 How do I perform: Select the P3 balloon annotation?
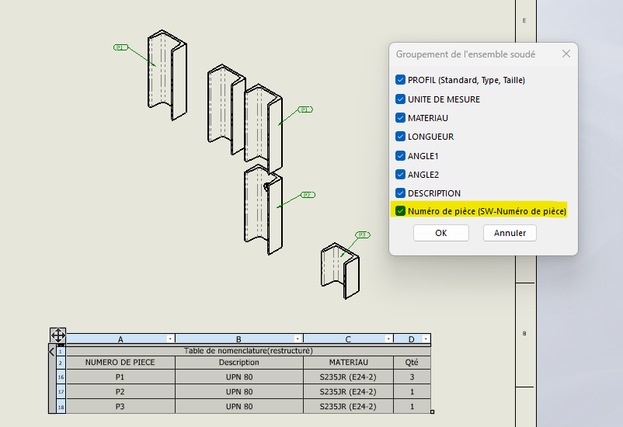(x=362, y=234)
